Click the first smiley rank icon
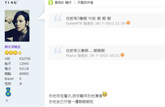Image resolution: width=165 pixels, height=107 pixels. tap(7, 53)
